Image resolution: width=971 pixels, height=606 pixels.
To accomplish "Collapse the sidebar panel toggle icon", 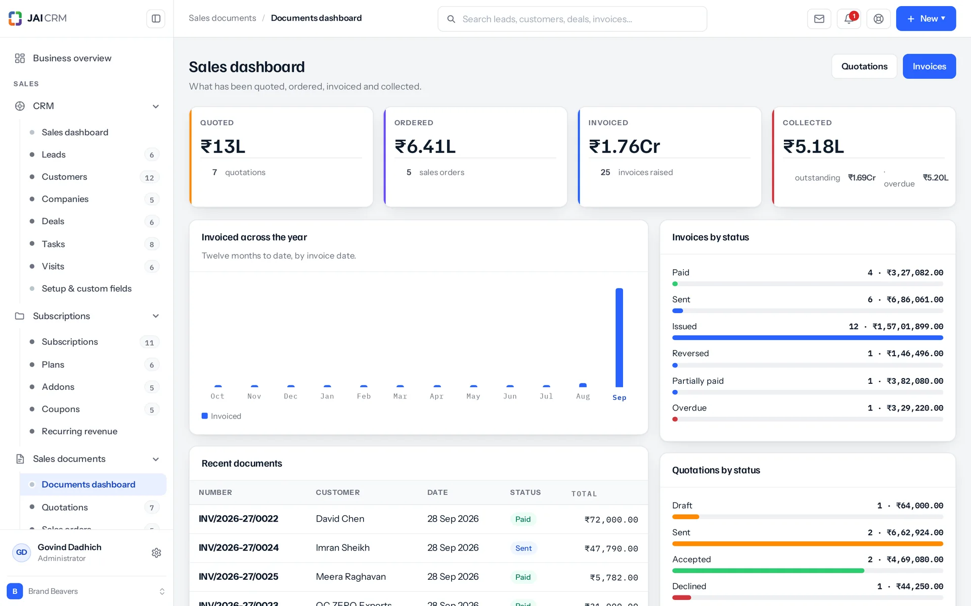I will (x=156, y=19).
